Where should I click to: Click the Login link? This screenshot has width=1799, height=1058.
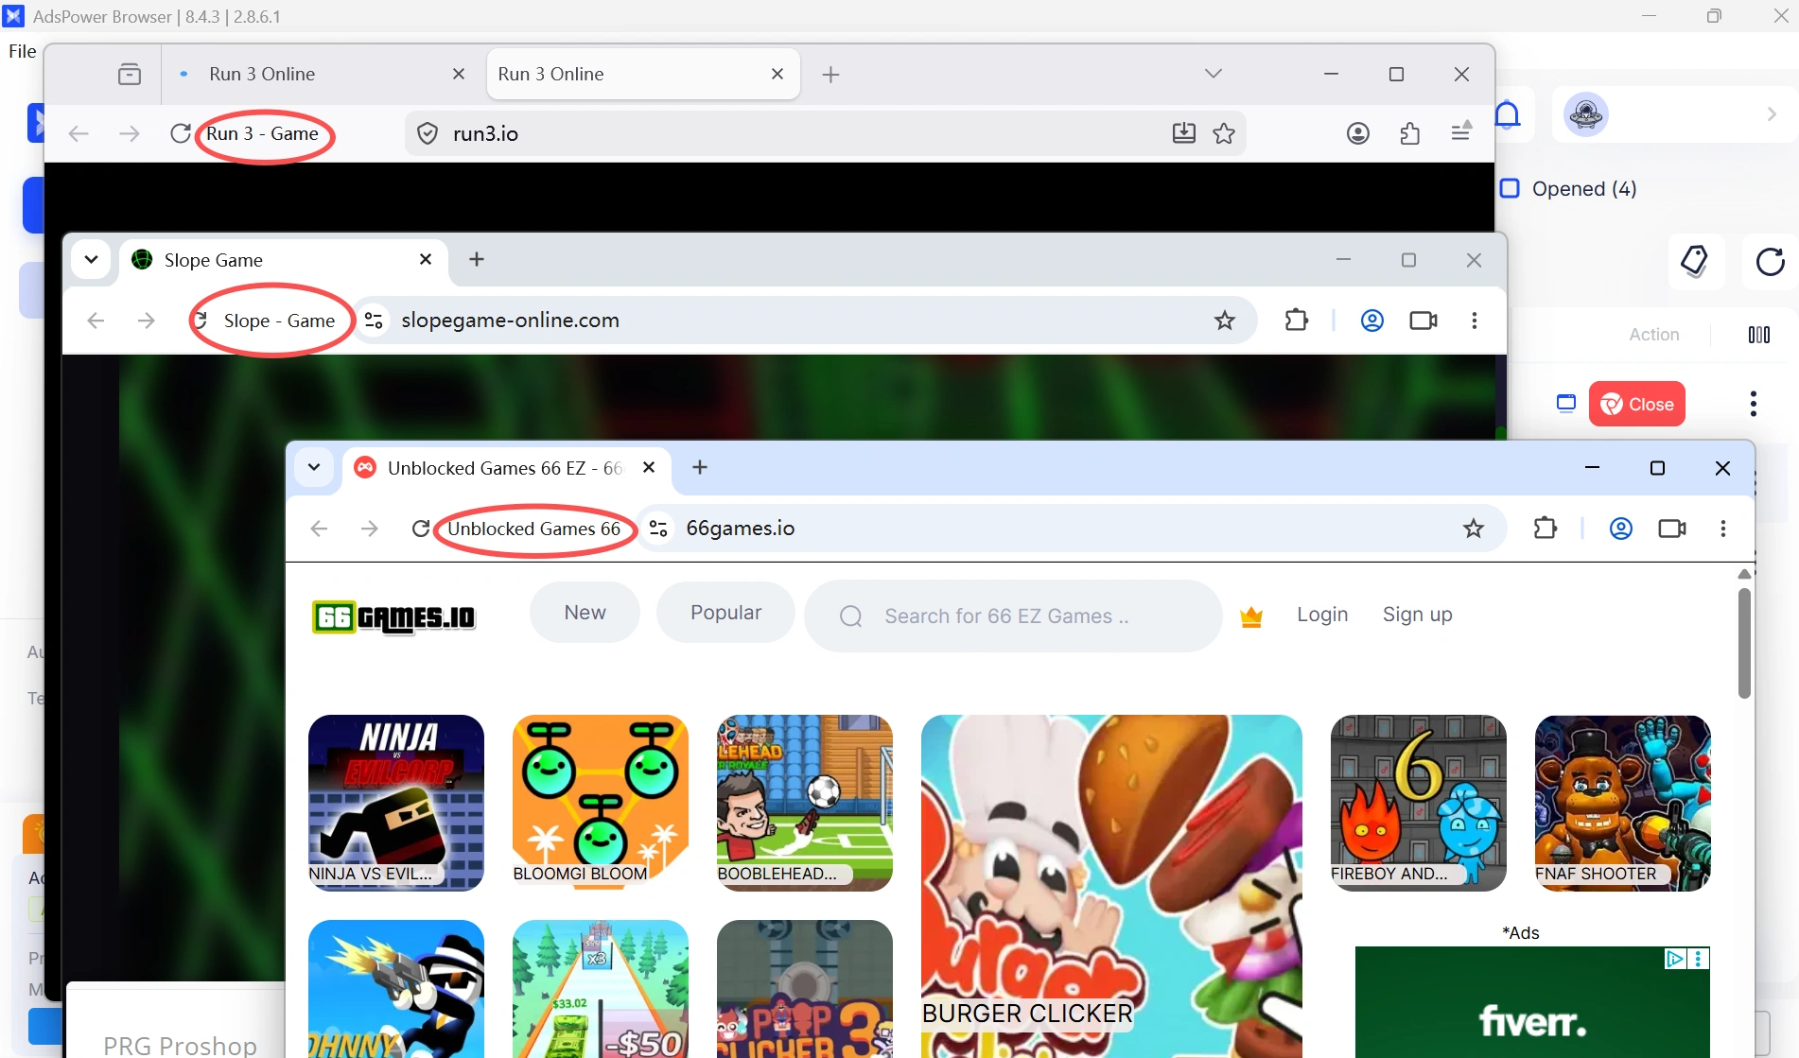click(x=1322, y=615)
